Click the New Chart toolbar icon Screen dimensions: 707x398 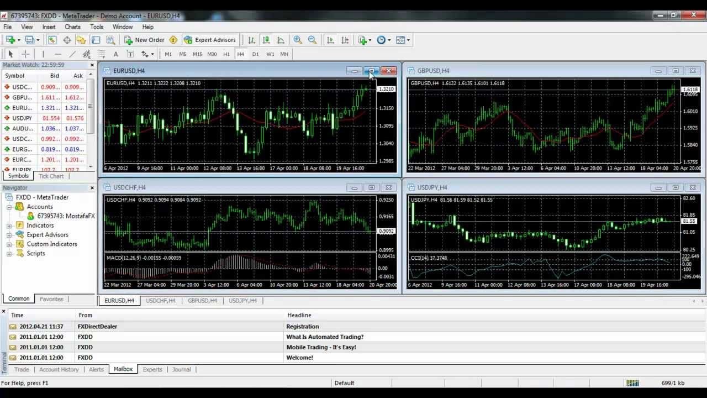click(x=10, y=40)
